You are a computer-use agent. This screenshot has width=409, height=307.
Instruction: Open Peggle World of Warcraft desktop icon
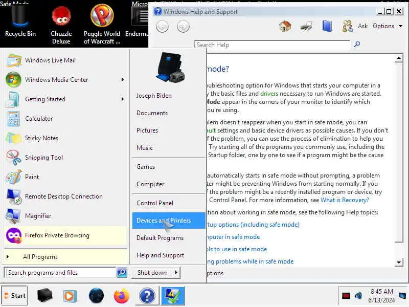click(x=102, y=24)
